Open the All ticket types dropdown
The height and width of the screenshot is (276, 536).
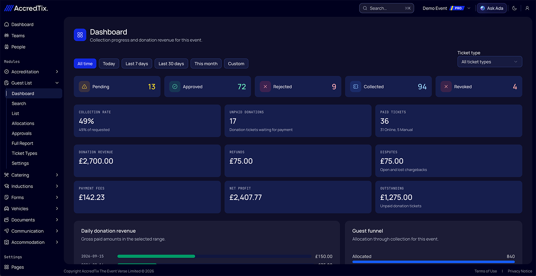coord(490,62)
